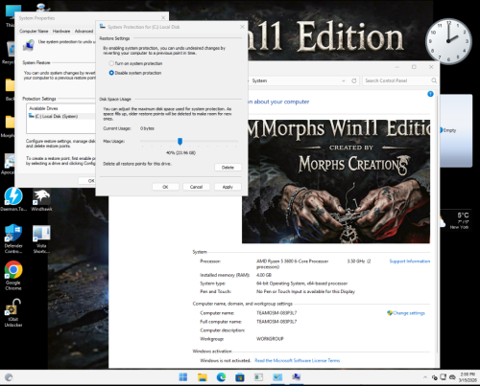Show hidden icons in the system tray

click(425, 377)
